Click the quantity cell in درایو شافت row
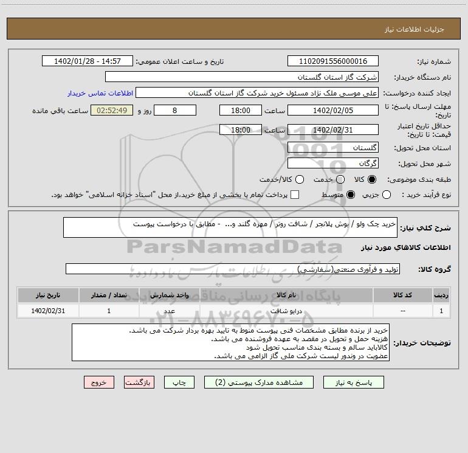 point(109,311)
